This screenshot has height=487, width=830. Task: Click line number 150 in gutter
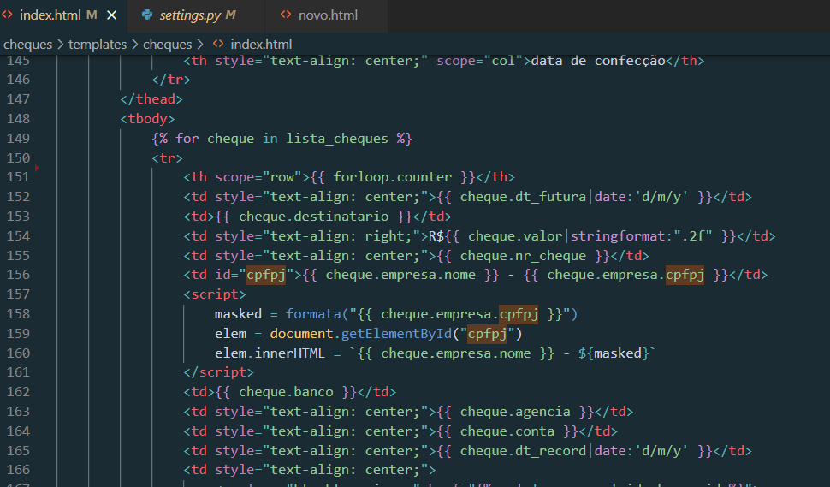[x=19, y=157]
